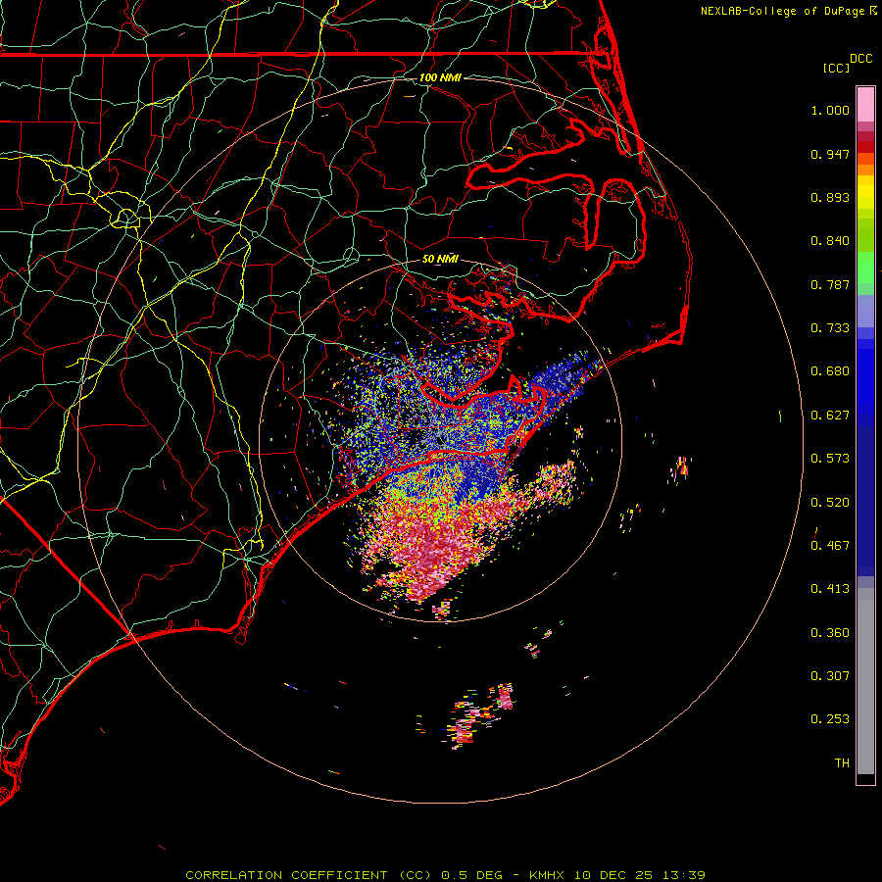This screenshot has width=882, height=882.
Task: Click the 0.733 value on color scale
Action: pos(830,328)
